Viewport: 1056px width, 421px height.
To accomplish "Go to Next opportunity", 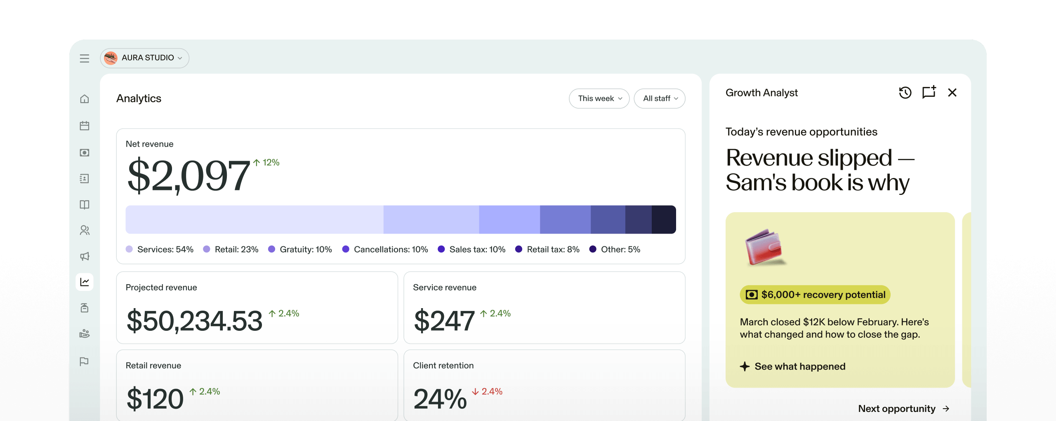I will (904, 409).
